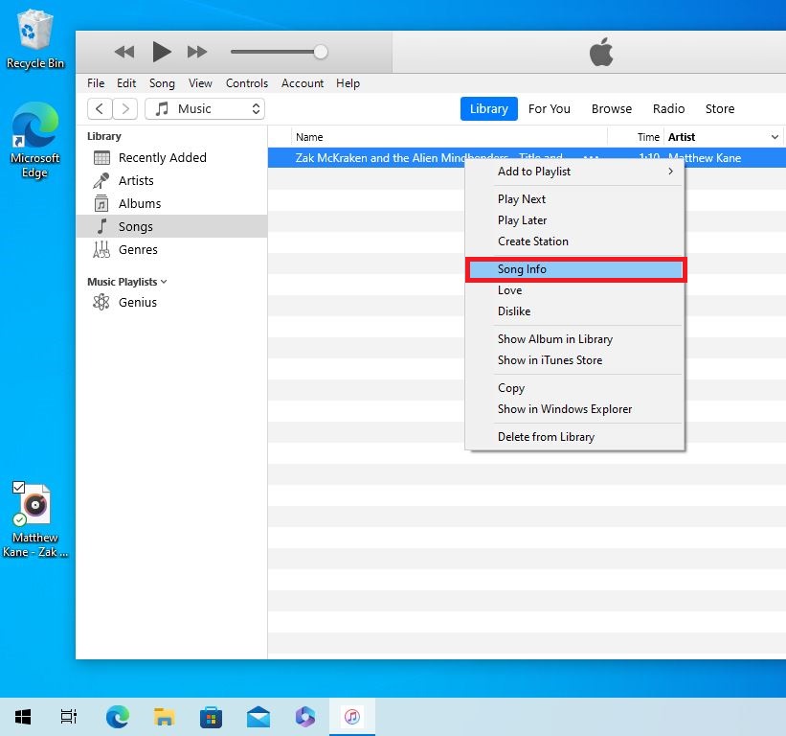Open the Windows Start menu
Image resolution: width=786 pixels, height=736 pixels.
coord(23,717)
